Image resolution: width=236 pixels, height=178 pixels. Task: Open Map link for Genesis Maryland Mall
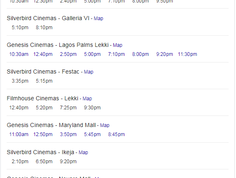pyautogui.click(x=105, y=125)
